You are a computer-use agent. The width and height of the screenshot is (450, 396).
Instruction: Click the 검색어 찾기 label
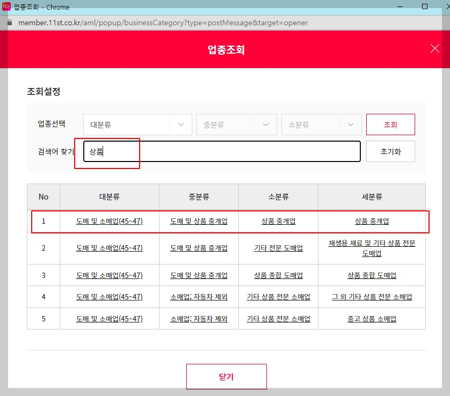click(x=56, y=151)
